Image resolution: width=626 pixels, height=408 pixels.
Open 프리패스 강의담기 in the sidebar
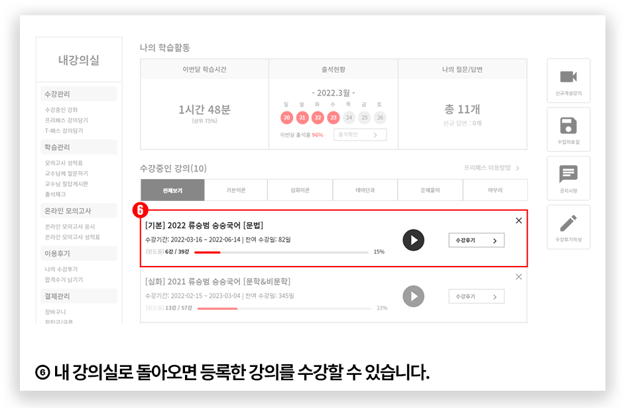[x=66, y=120]
